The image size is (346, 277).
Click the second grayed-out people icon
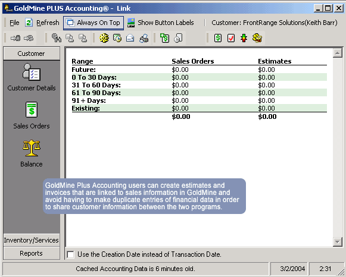point(83,38)
